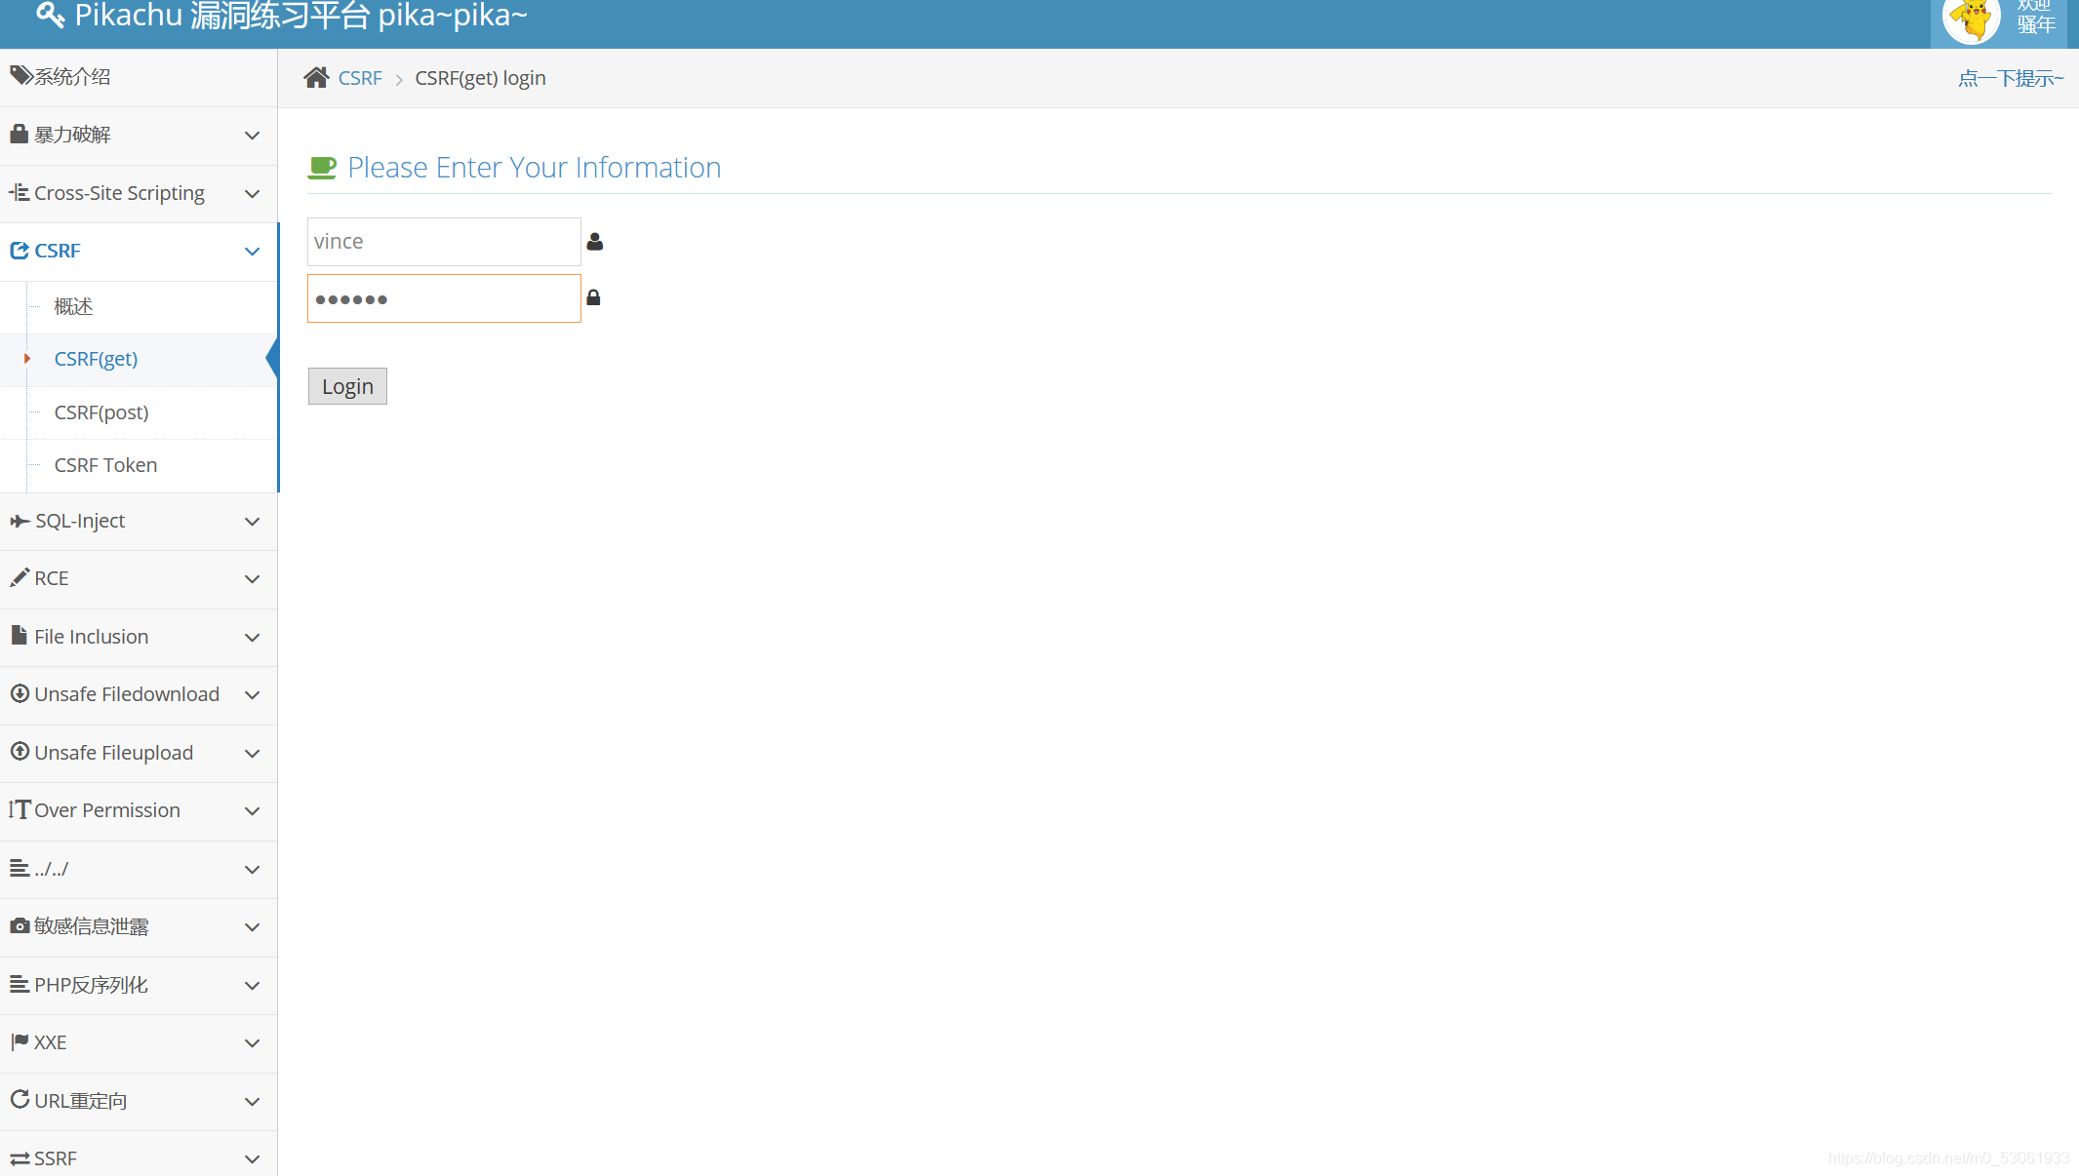Click the CSRF(get) login breadcrumb text

pyautogui.click(x=480, y=78)
